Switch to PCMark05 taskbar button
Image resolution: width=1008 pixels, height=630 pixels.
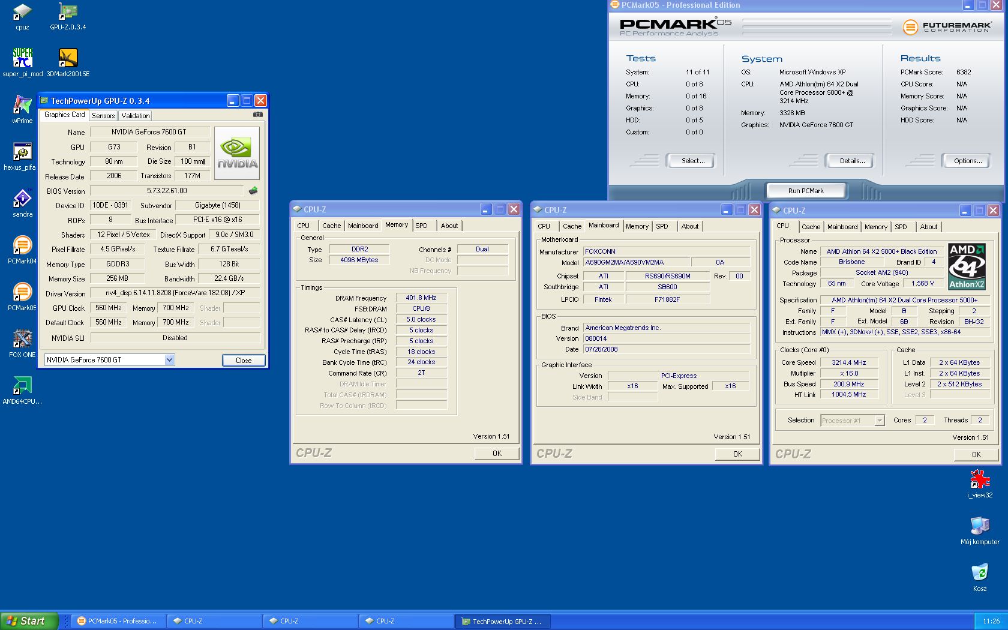[x=118, y=621]
